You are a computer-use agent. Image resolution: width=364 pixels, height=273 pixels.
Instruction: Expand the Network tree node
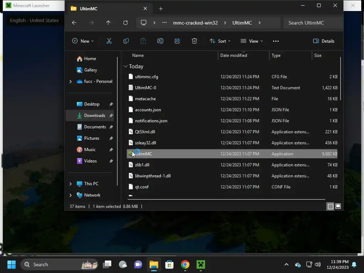[x=71, y=195]
